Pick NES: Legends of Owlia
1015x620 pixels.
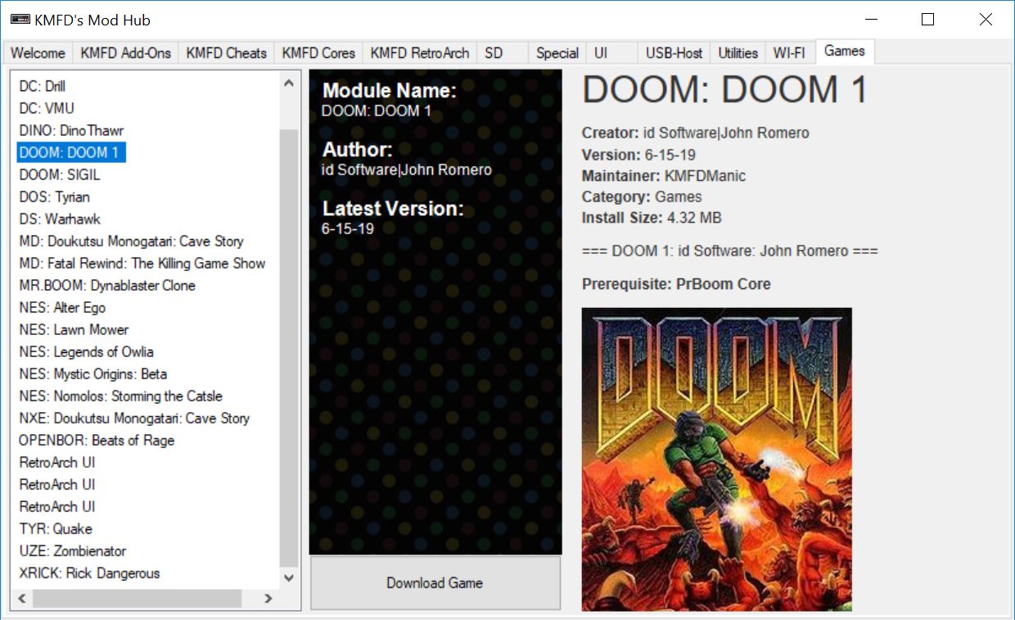86,351
